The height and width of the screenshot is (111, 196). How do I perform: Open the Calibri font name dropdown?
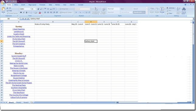(30, 9)
